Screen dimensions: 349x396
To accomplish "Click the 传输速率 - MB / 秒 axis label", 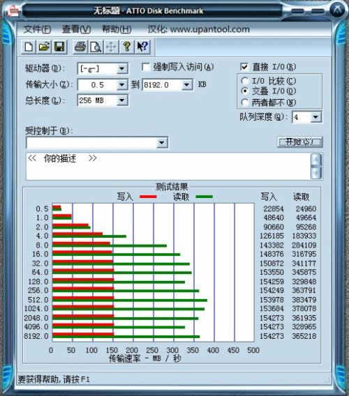I will point(145,358).
